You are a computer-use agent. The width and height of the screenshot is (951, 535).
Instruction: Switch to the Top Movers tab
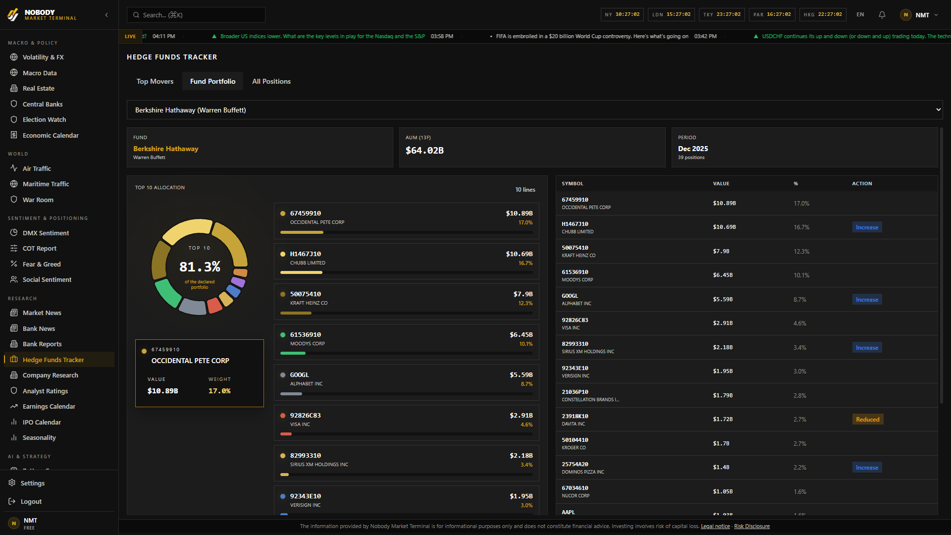click(155, 81)
